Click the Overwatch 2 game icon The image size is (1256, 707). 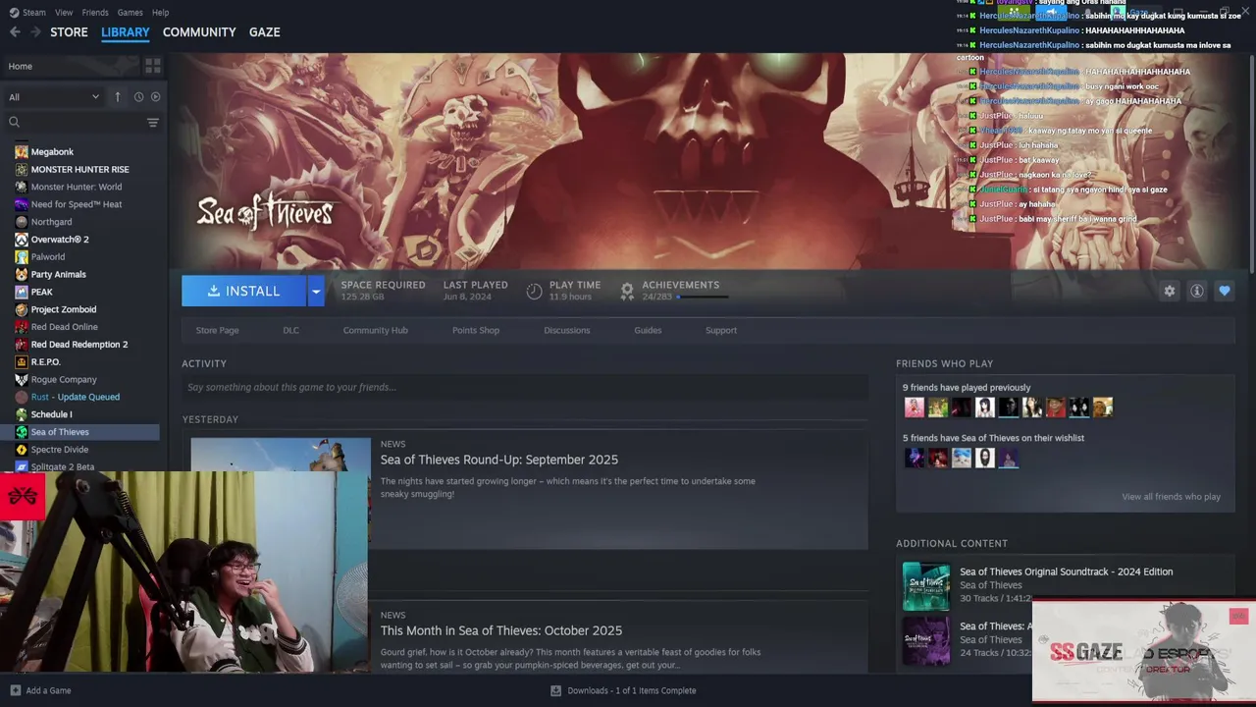(x=21, y=240)
